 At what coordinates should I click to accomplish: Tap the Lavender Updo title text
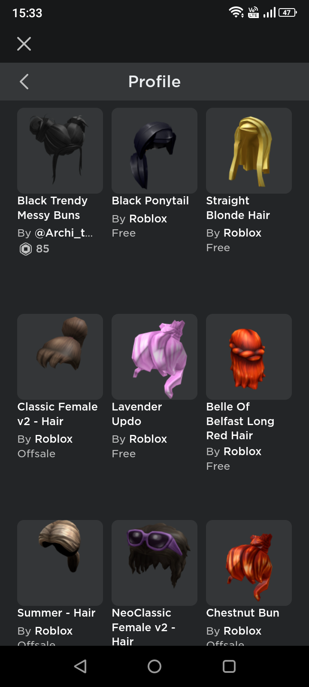click(x=137, y=414)
